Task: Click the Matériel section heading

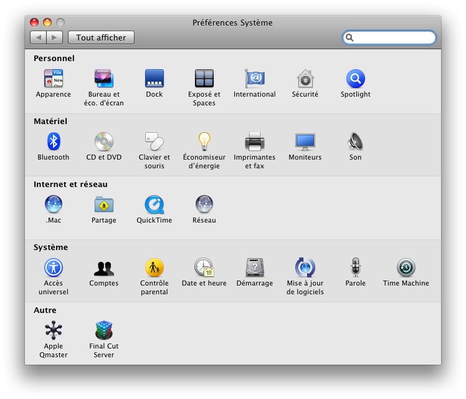Action: coord(50,122)
